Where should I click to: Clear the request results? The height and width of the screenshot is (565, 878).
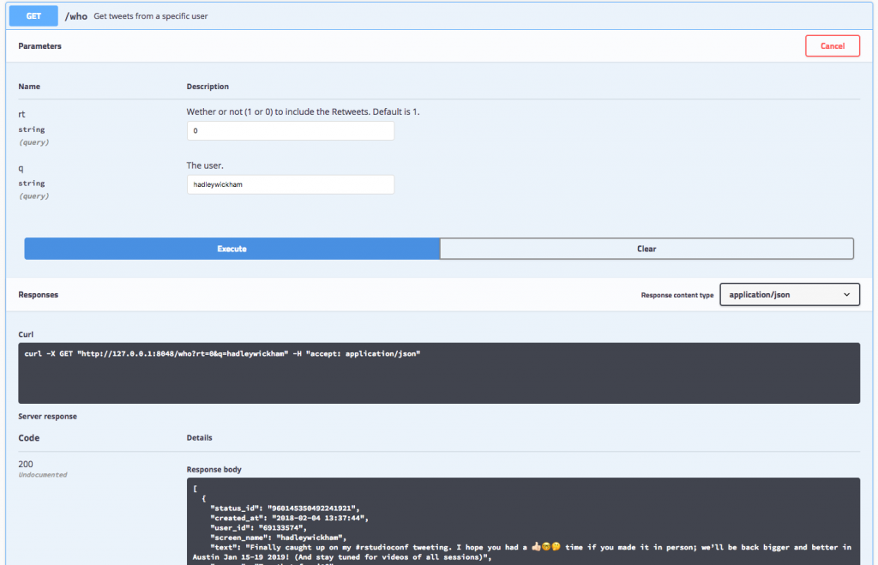[x=646, y=249]
